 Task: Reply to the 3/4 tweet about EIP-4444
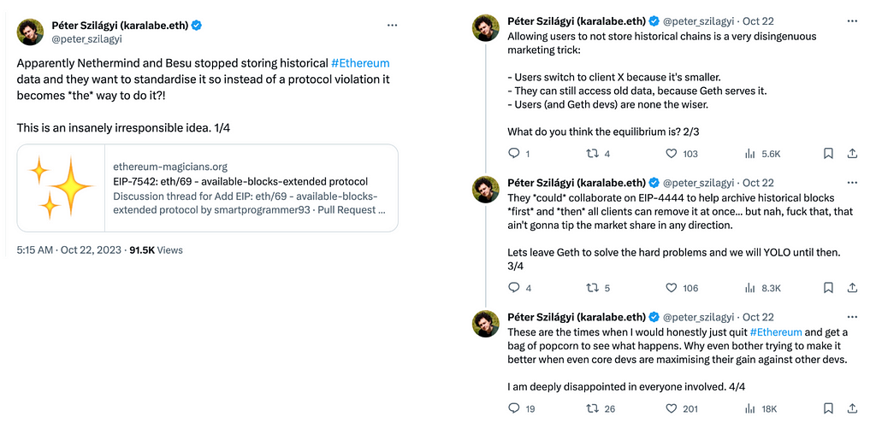pos(514,288)
